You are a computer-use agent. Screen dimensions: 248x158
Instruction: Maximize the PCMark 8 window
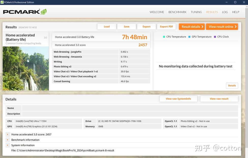(235, 2)
